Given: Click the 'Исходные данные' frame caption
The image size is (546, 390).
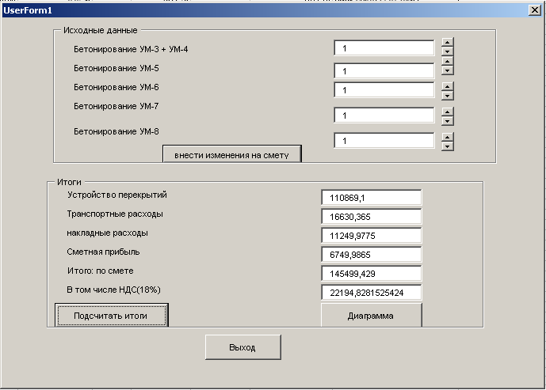Looking at the screenshot, I should point(101,30).
